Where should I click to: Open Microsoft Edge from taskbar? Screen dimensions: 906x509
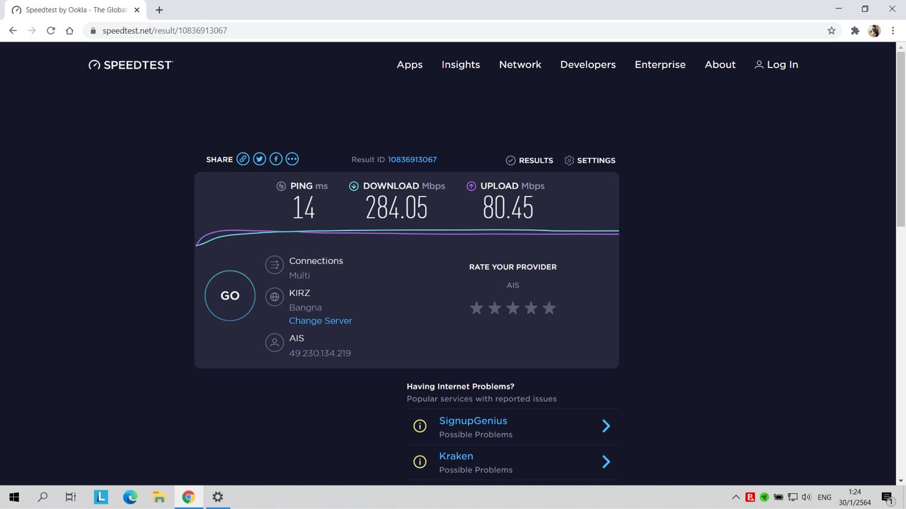click(x=130, y=497)
